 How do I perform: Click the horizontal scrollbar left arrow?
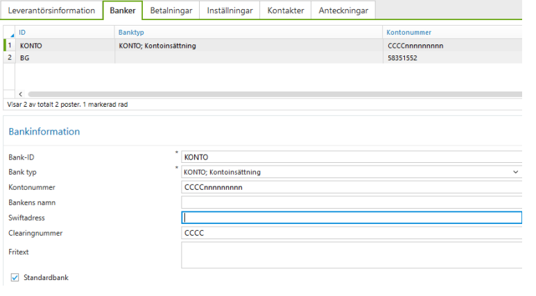pos(21,94)
